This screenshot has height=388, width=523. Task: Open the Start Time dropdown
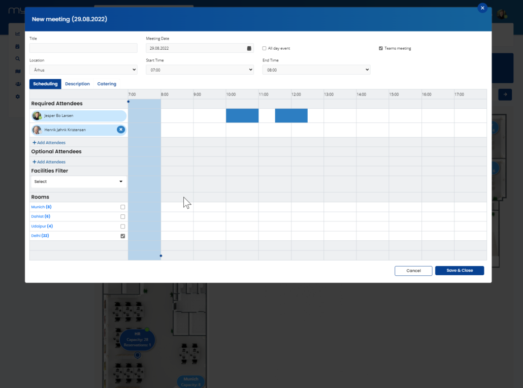point(200,70)
